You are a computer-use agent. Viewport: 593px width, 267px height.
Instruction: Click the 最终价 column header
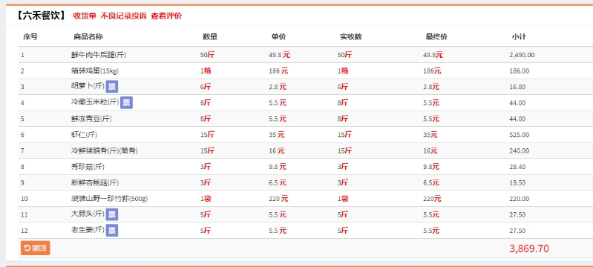[x=436, y=36]
